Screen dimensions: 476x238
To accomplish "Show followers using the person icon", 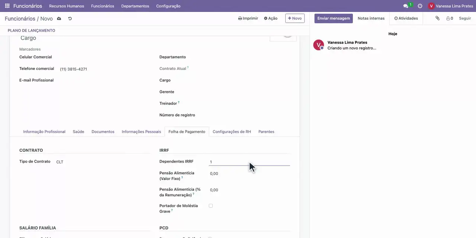I will coord(450,18).
